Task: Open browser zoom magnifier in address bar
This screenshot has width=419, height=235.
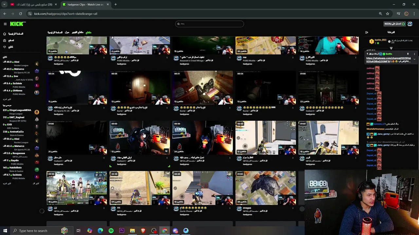Action: point(380,14)
